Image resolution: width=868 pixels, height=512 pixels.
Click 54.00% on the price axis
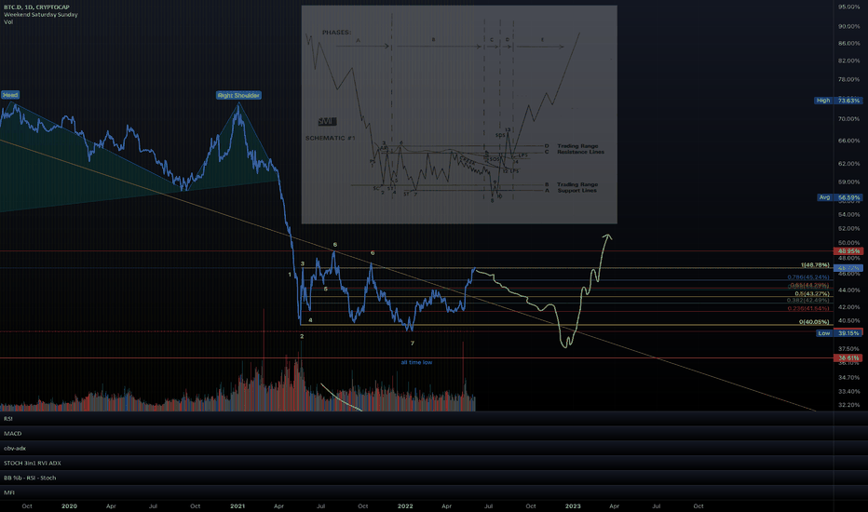[x=848, y=214]
